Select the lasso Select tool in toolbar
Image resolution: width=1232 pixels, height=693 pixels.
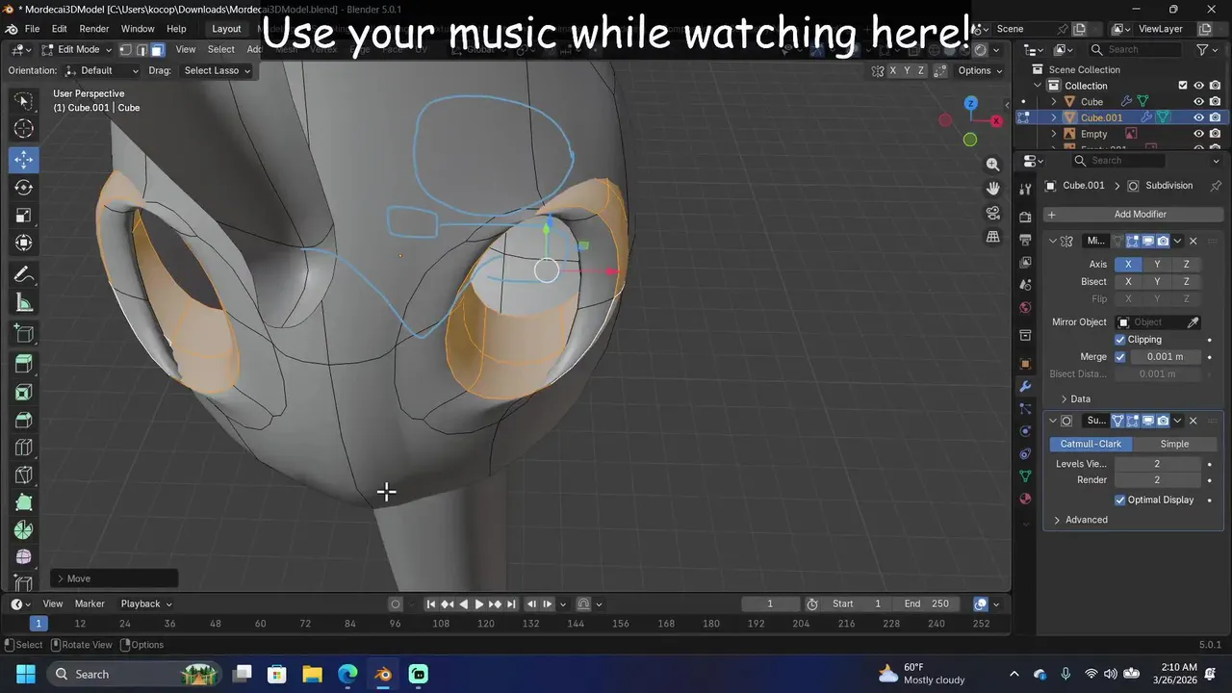(x=24, y=100)
